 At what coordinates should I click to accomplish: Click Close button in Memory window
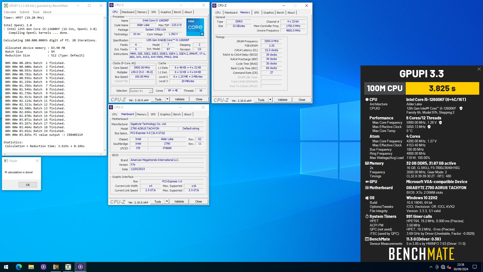302,100
